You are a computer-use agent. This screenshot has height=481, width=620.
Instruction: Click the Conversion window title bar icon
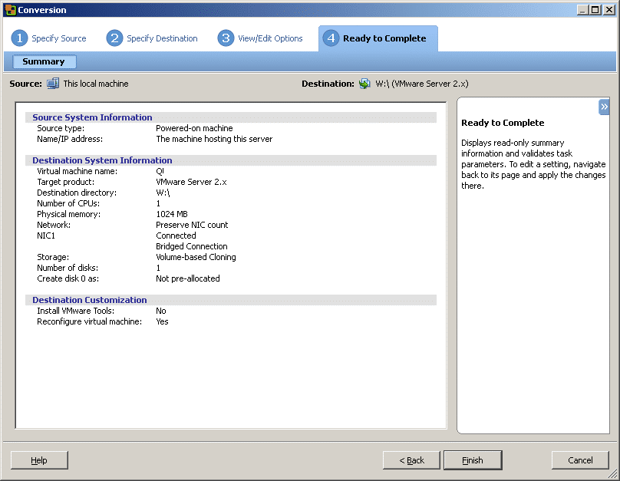(x=10, y=10)
